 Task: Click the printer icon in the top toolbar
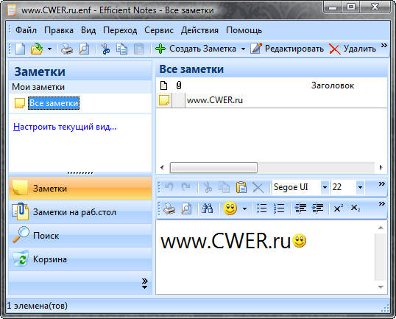tap(67, 49)
